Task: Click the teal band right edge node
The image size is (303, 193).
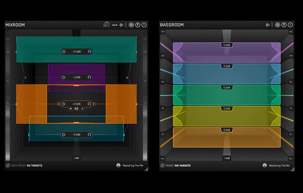Action: pyautogui.click(x=137, y=52)
